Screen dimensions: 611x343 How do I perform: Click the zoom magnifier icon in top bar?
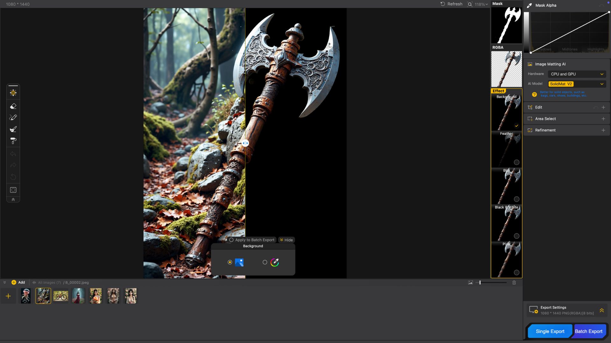point(470,4)
